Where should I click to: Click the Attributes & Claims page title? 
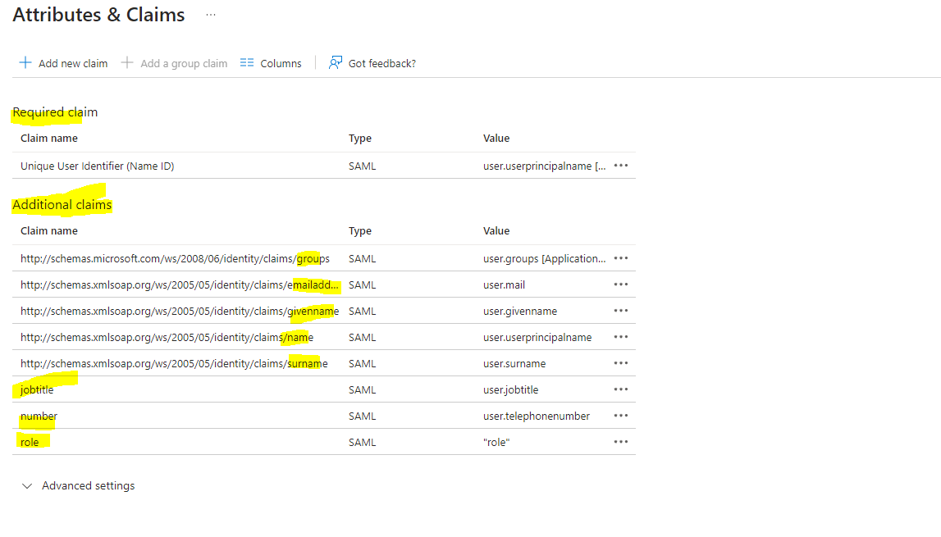click(99, 15)
